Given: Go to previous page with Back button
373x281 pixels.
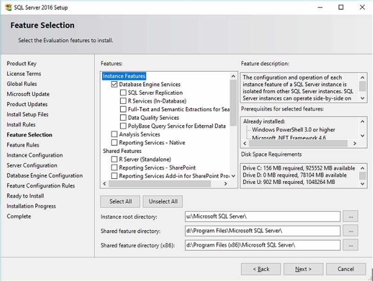Looking at the screenshot, I should (x=261, y=269).
